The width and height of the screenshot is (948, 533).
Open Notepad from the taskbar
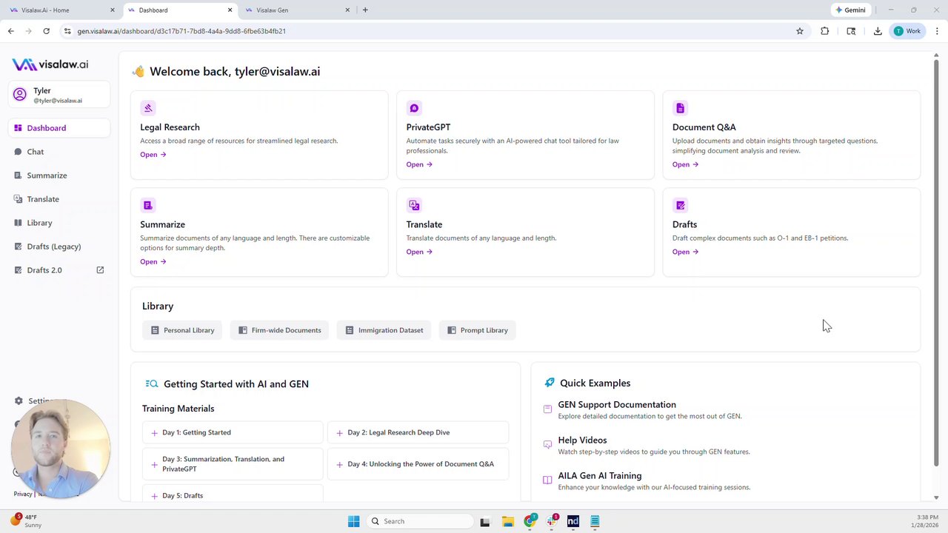tap(595, 521)
